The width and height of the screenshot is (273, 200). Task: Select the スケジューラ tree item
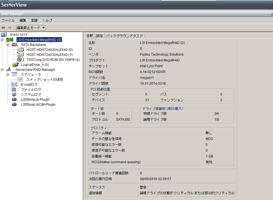tap(31, 75)
